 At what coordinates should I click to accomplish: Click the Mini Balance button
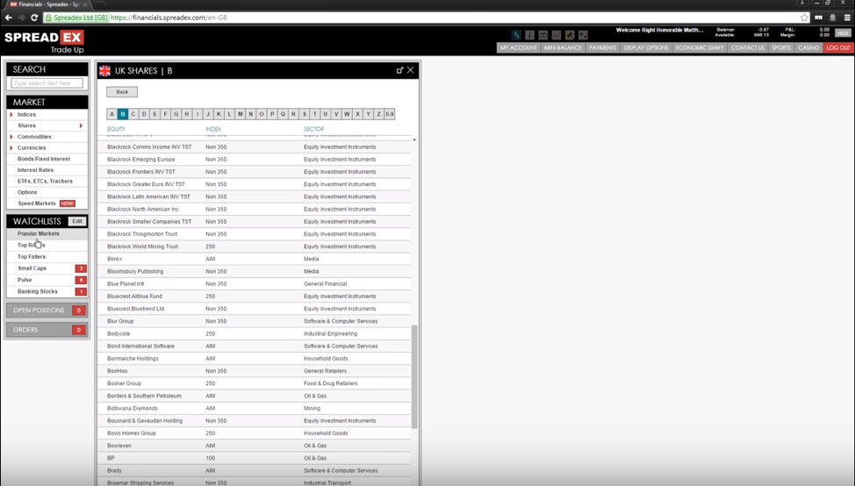pos(563,48)
